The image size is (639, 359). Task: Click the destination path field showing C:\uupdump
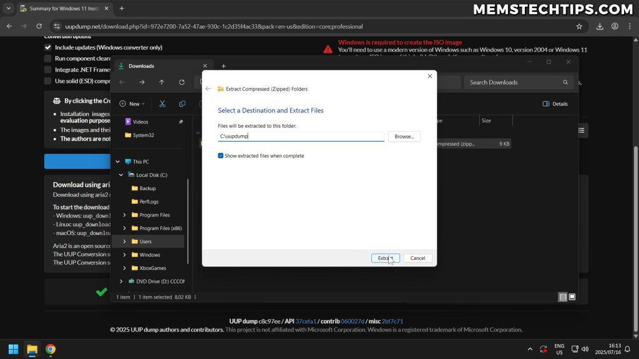tap(301, 136)
